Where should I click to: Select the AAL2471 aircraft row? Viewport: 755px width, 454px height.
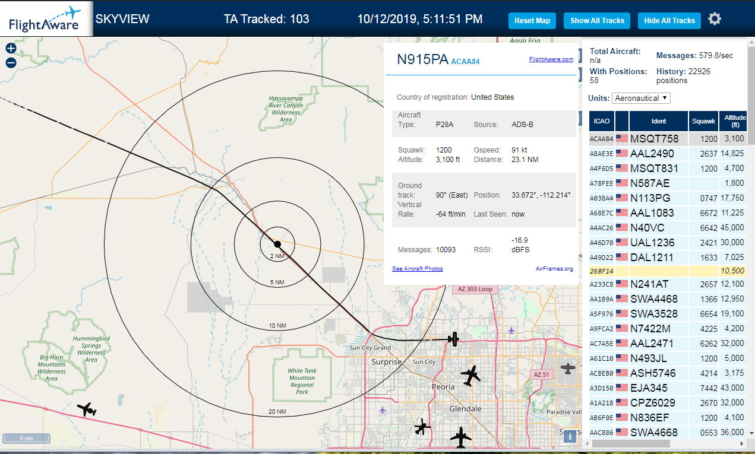668,344
